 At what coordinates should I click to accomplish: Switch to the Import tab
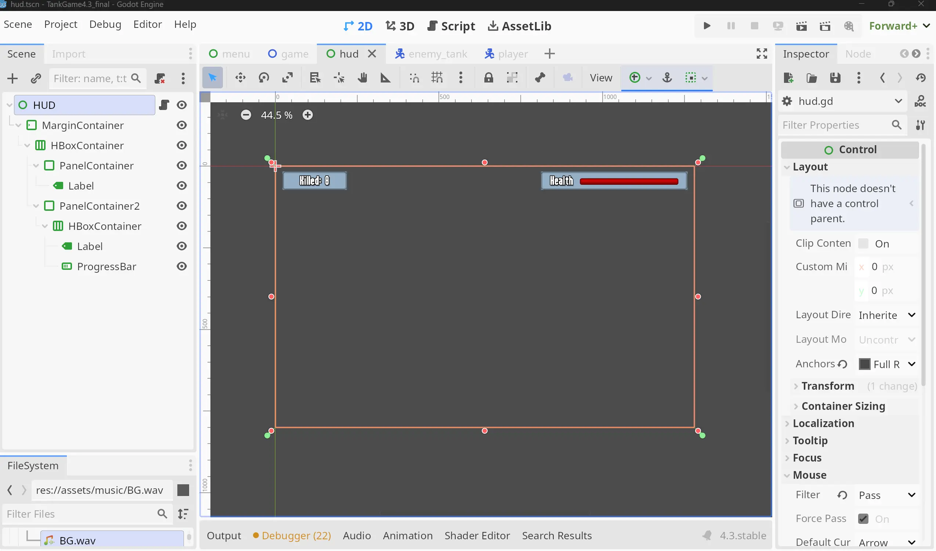click(x=69, y=54)
